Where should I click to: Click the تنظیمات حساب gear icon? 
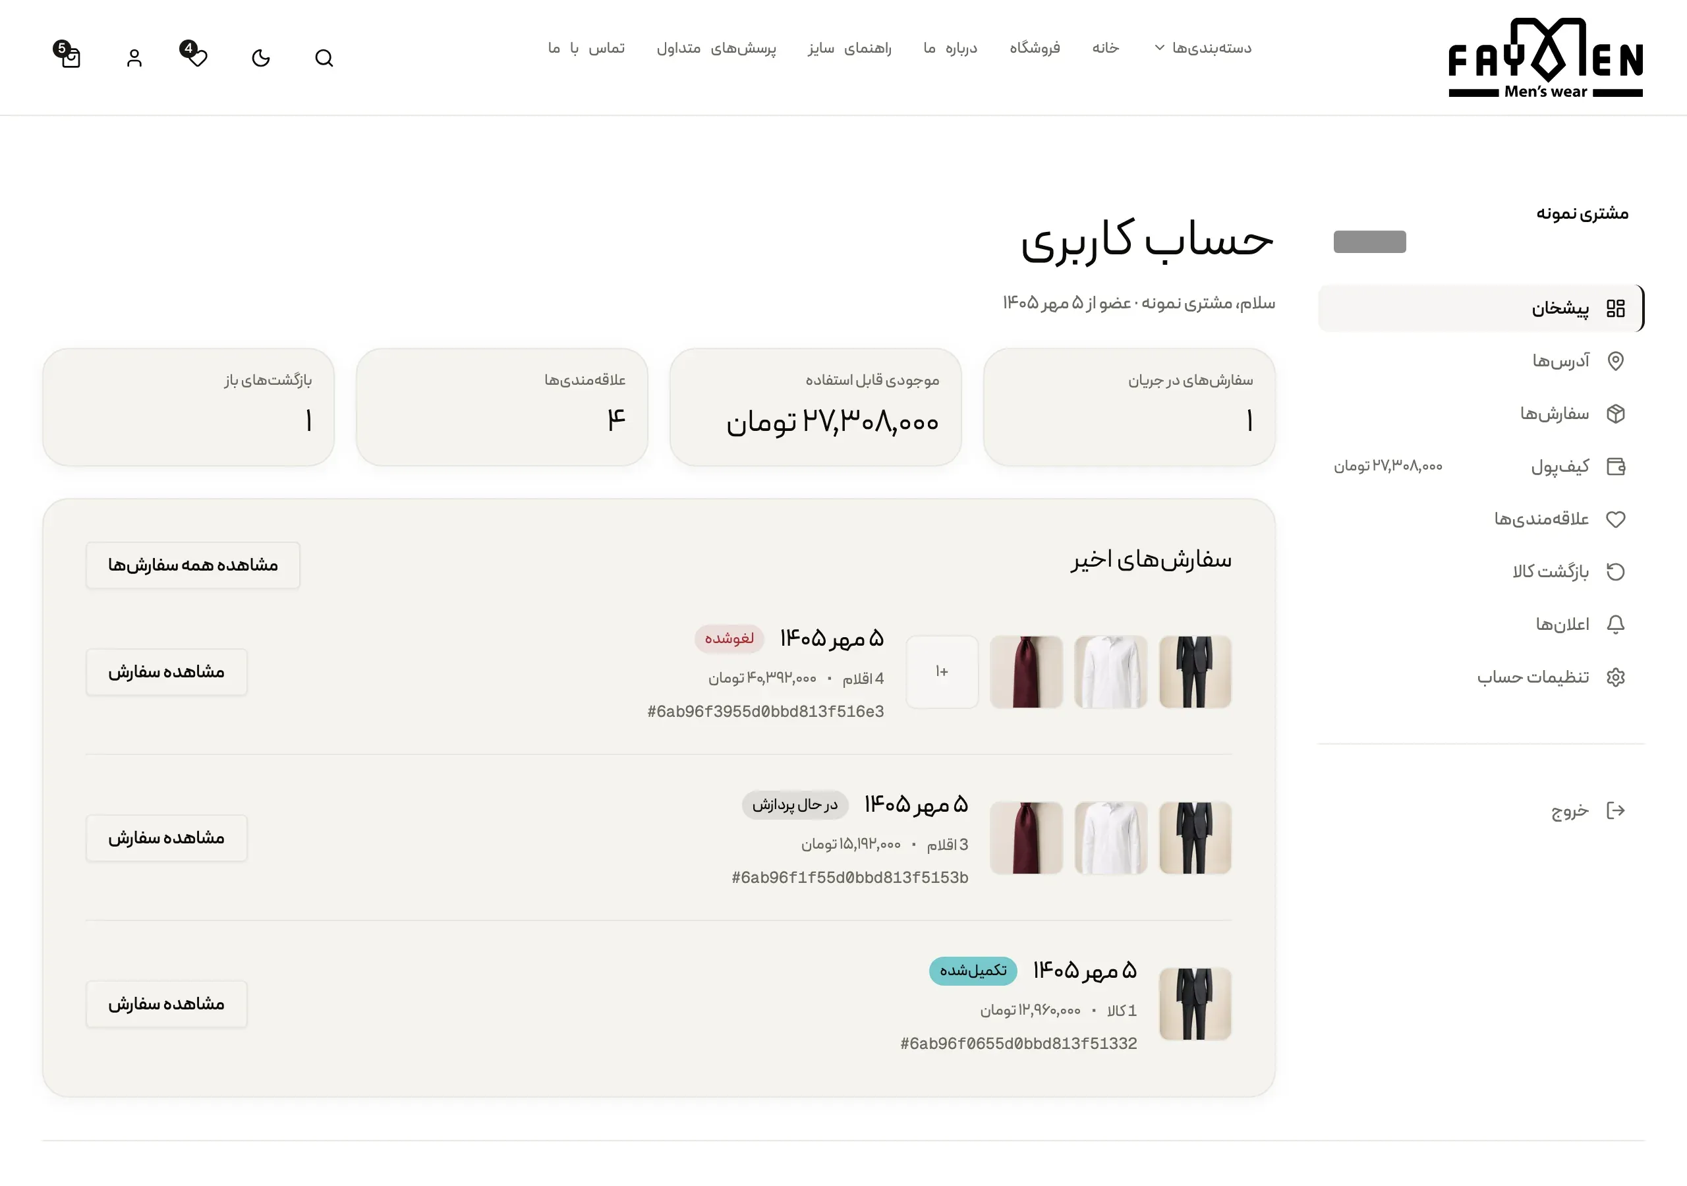1616,677
